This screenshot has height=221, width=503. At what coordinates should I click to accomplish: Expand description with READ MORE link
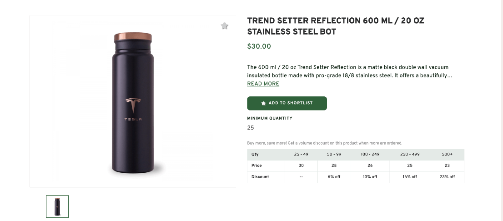[263, 84]
